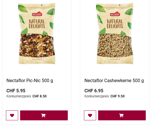Favorite the Cashewkerne product with heart icon
The height and width of the screenshot is (126, 152).
(90, 115)
